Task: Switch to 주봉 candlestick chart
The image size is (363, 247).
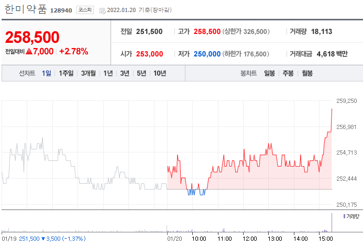Action: (x=288, y=73)
